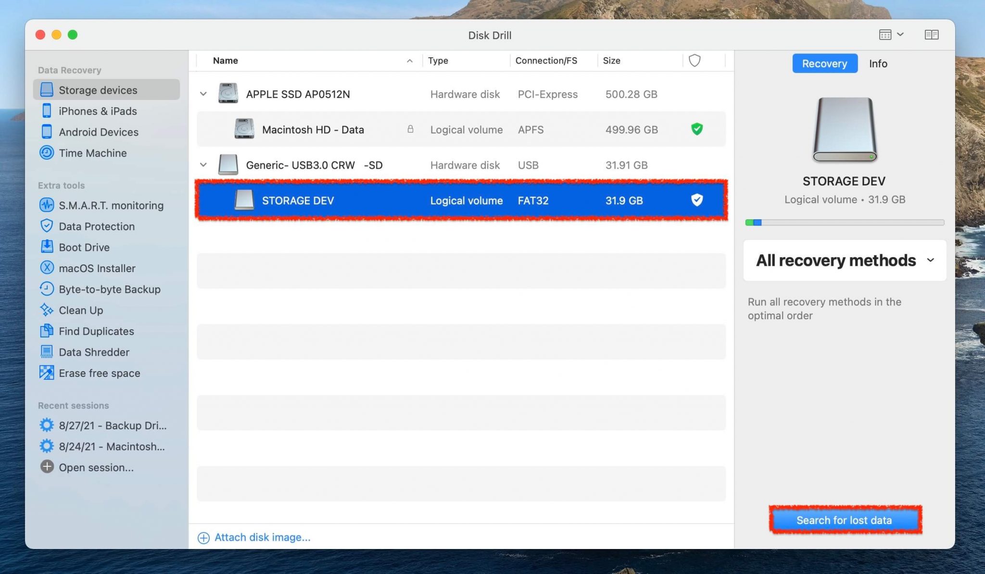Select APPLE SSD AP0512N hardware disk row
The image size is (985, 574).
pos(461,94)
